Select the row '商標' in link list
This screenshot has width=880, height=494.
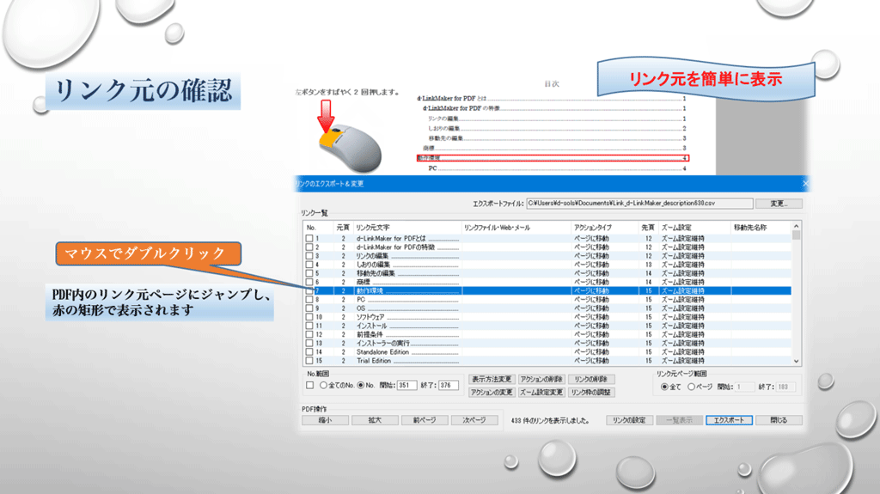547,283
